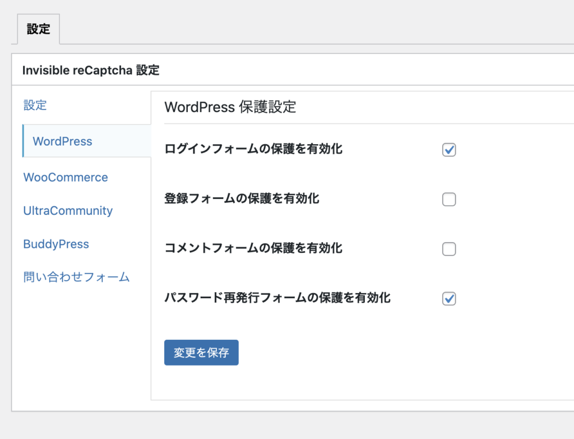
Task: Select 設定 in the left sidebar
Action: [x=35, y=105]
